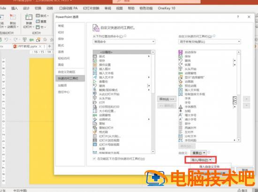Select 自动保存 icon in right toolbar list

click(181, 52)
